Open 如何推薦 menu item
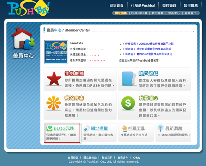 click(x=191, y=5)
